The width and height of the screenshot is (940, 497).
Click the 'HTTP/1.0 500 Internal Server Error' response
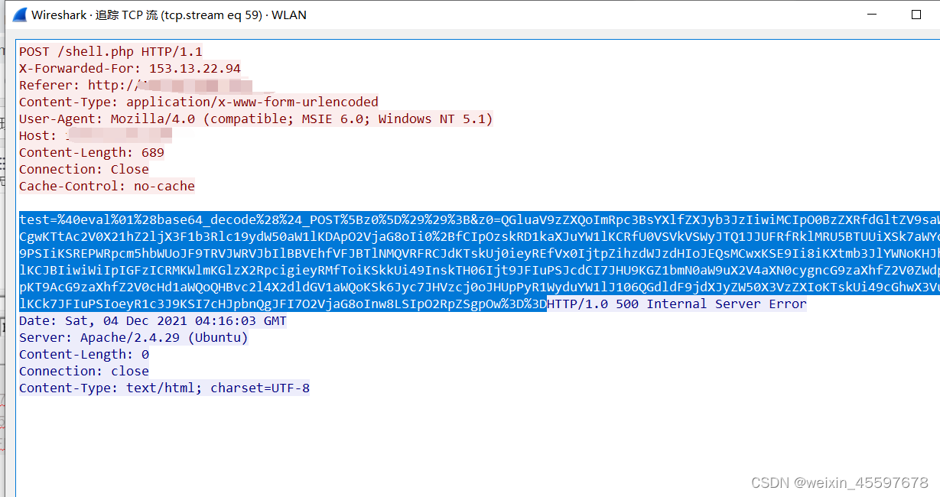[677, 304]
